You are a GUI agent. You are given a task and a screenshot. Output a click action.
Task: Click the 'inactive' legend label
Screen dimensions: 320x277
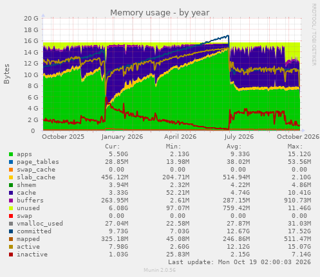(x=32, y=255)
